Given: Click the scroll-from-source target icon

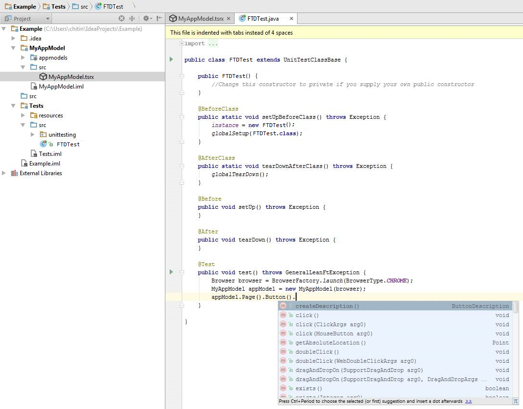Looking at the screenshot, I should pos(122,19).
